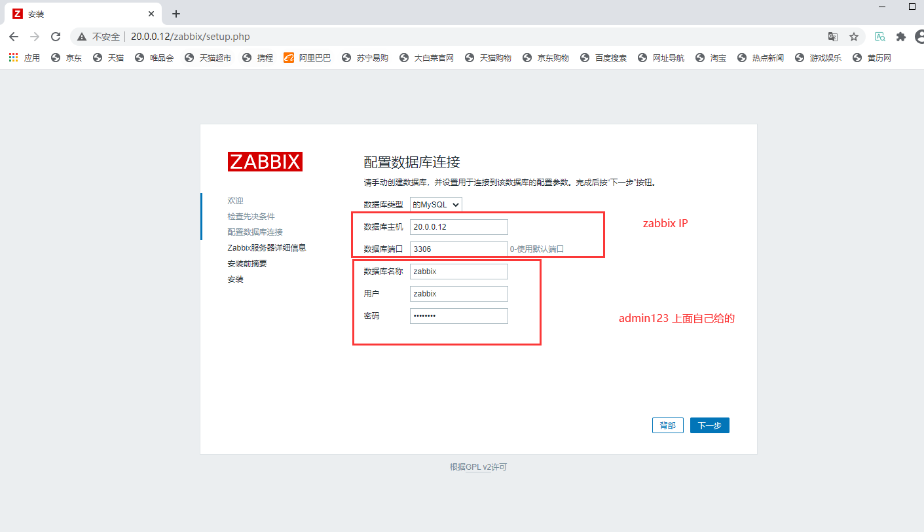Open the GPL v2 license link
This screenshot has width=924, height=532.
[478, 467]
